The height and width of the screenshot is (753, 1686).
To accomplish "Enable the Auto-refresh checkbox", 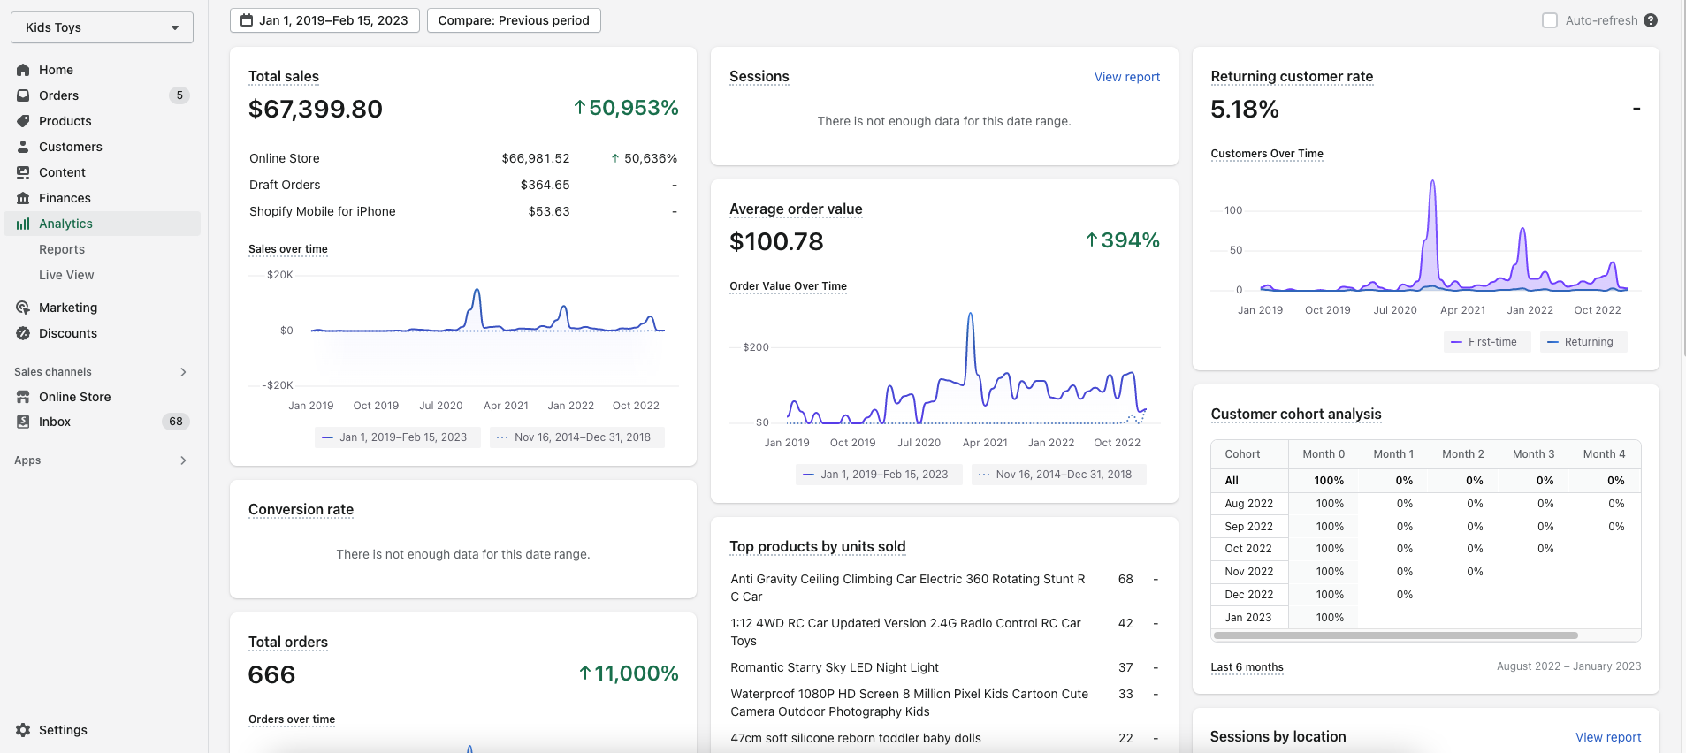I will 1550,20.
